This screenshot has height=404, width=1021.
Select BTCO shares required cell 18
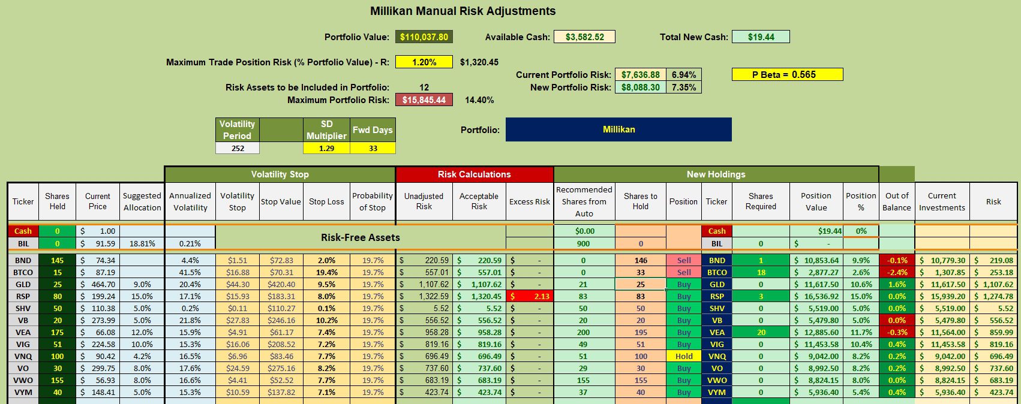tap(761, 272)
